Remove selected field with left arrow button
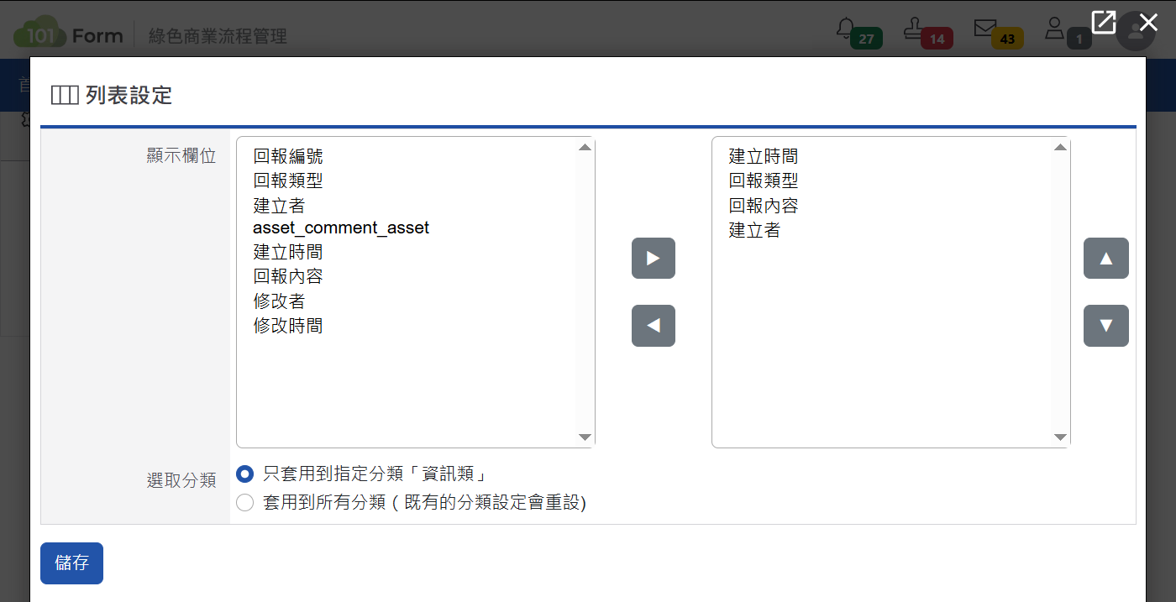 [x=653, y=326]
